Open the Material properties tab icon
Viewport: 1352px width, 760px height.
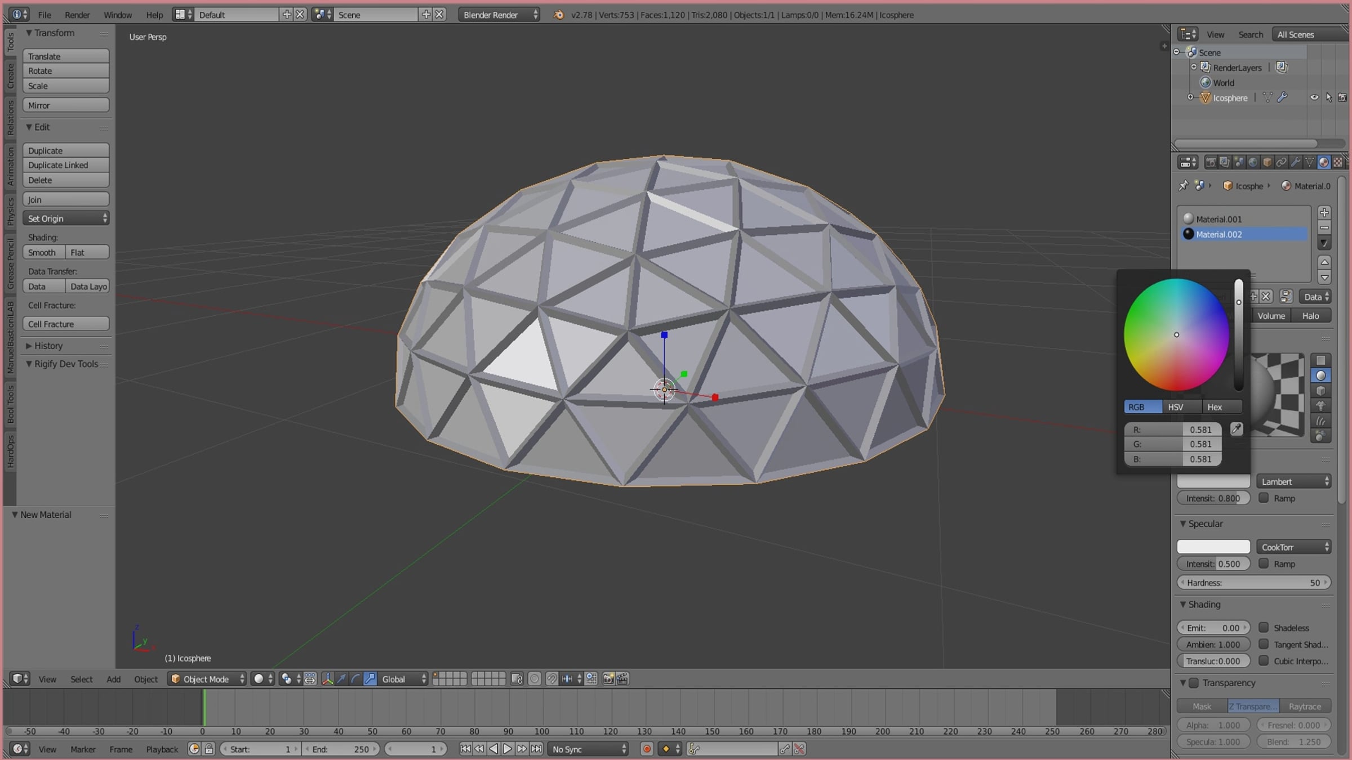click(x=1323, y=162)
